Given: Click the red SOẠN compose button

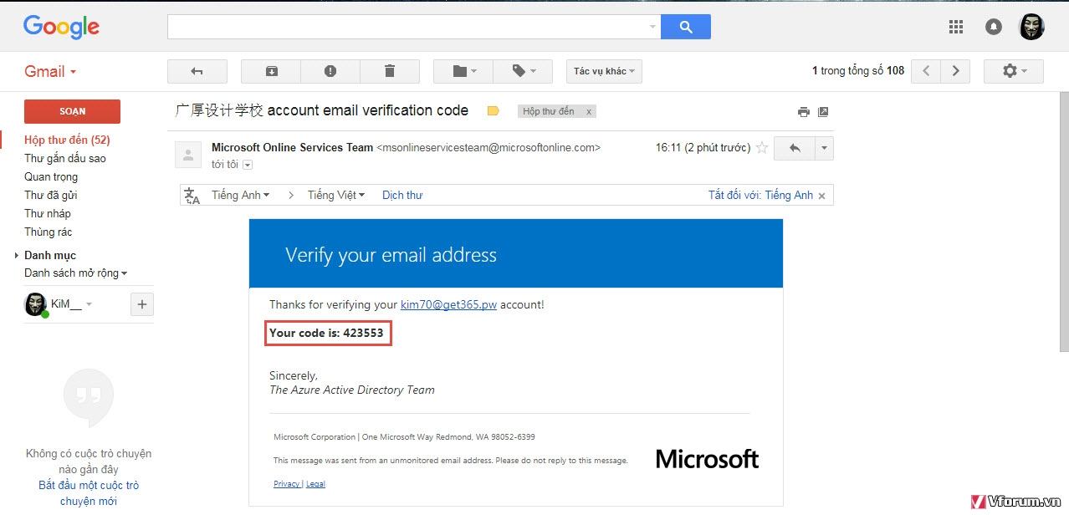Looking at the screenshot, I should [72, 111].
